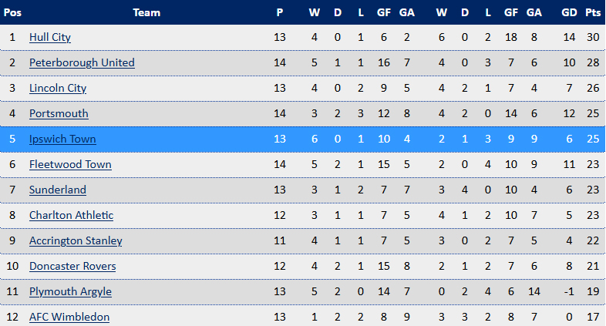
Task: Open the Peterborough United team link
Action: coord(82,62)
